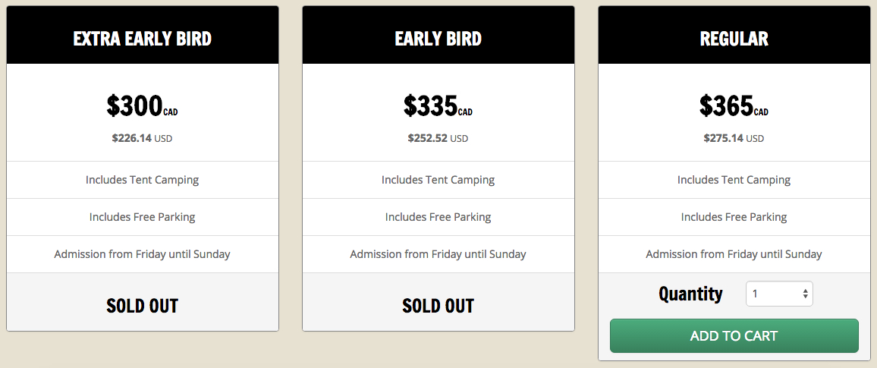
Task: Click the Regular ticket header
Action: pyautogui.click(x=734, y=39)
